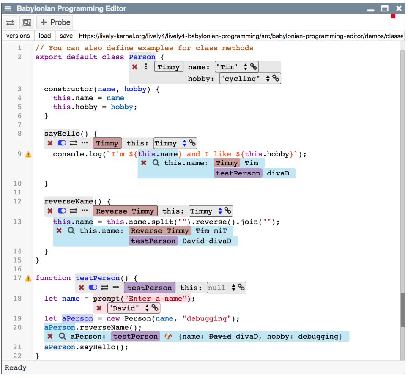Click the save button
The height and width of the screenshot is (378, 408).
[66, 36]
